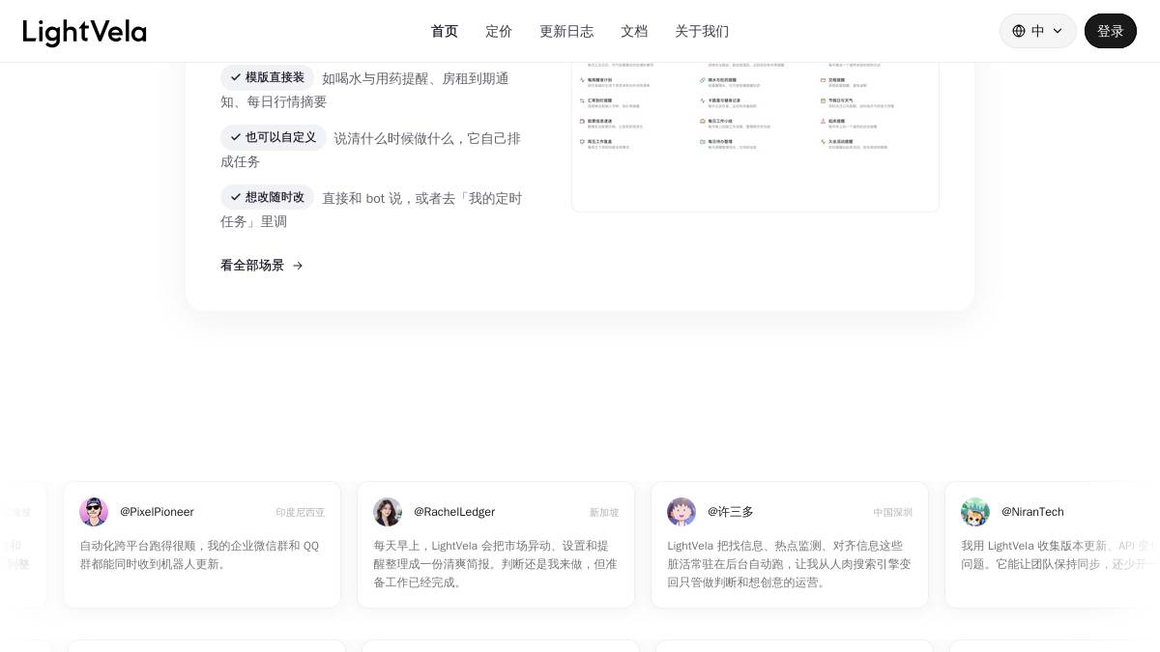Go to the 定价 page
Viewport: 1160px width, 652px height.
[x=499, y=31]
